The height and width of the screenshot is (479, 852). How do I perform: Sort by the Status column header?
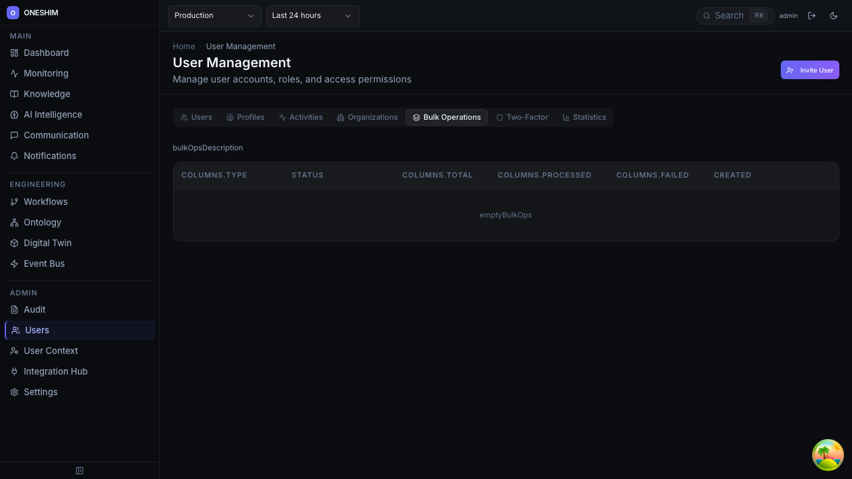point(308,175)
